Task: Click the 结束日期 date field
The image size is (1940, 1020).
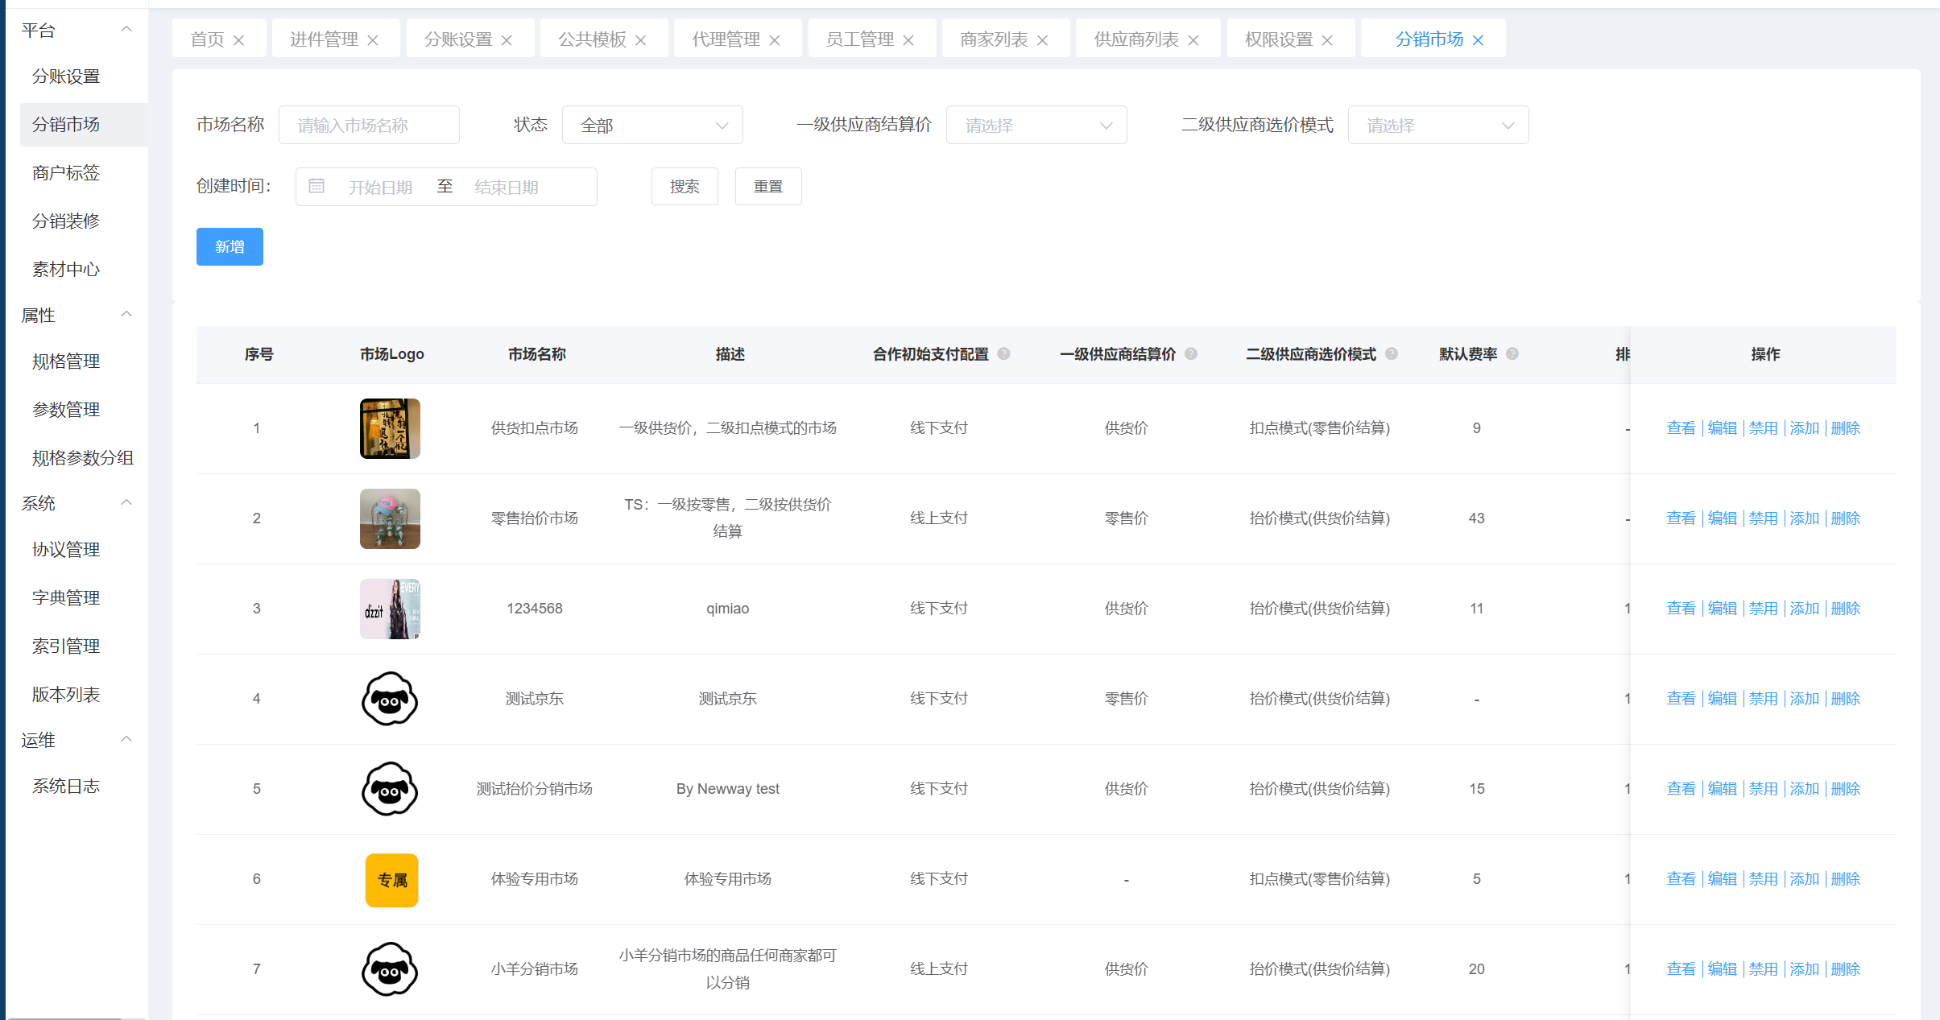Action: (507, 187)
